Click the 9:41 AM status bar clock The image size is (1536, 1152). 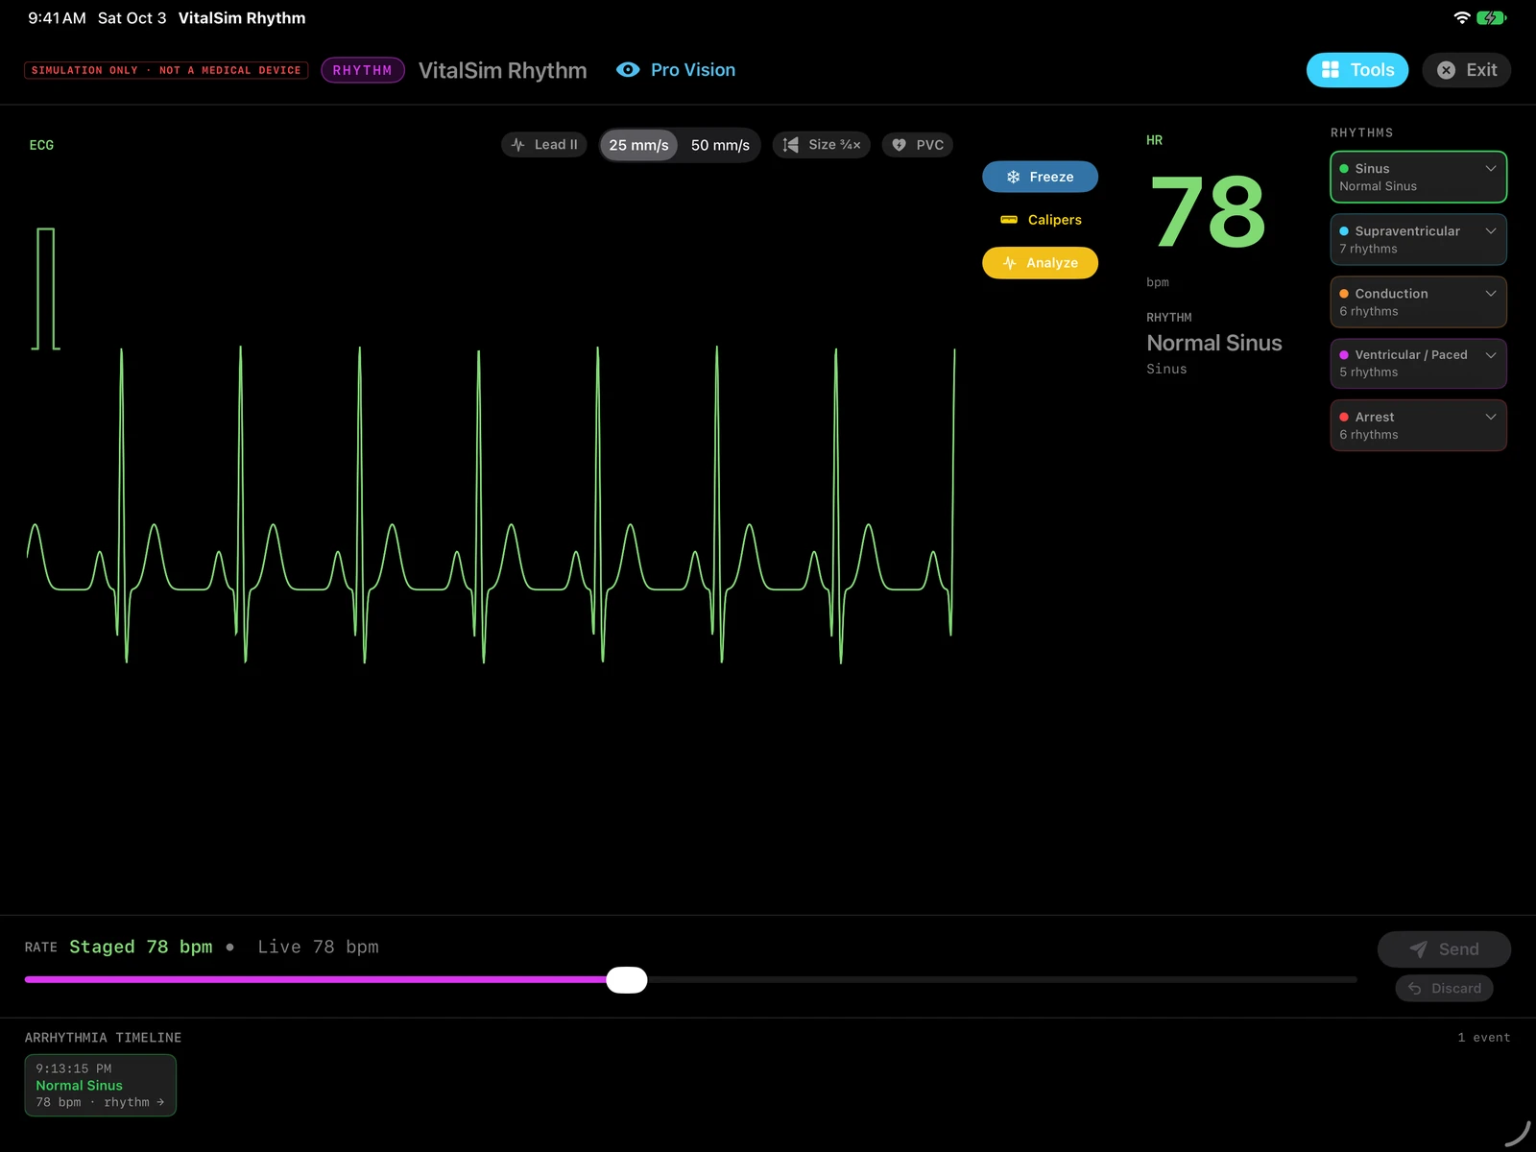tap(57, 18)
